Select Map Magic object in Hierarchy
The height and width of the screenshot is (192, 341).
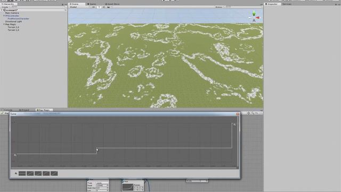[x=11, y=25]
